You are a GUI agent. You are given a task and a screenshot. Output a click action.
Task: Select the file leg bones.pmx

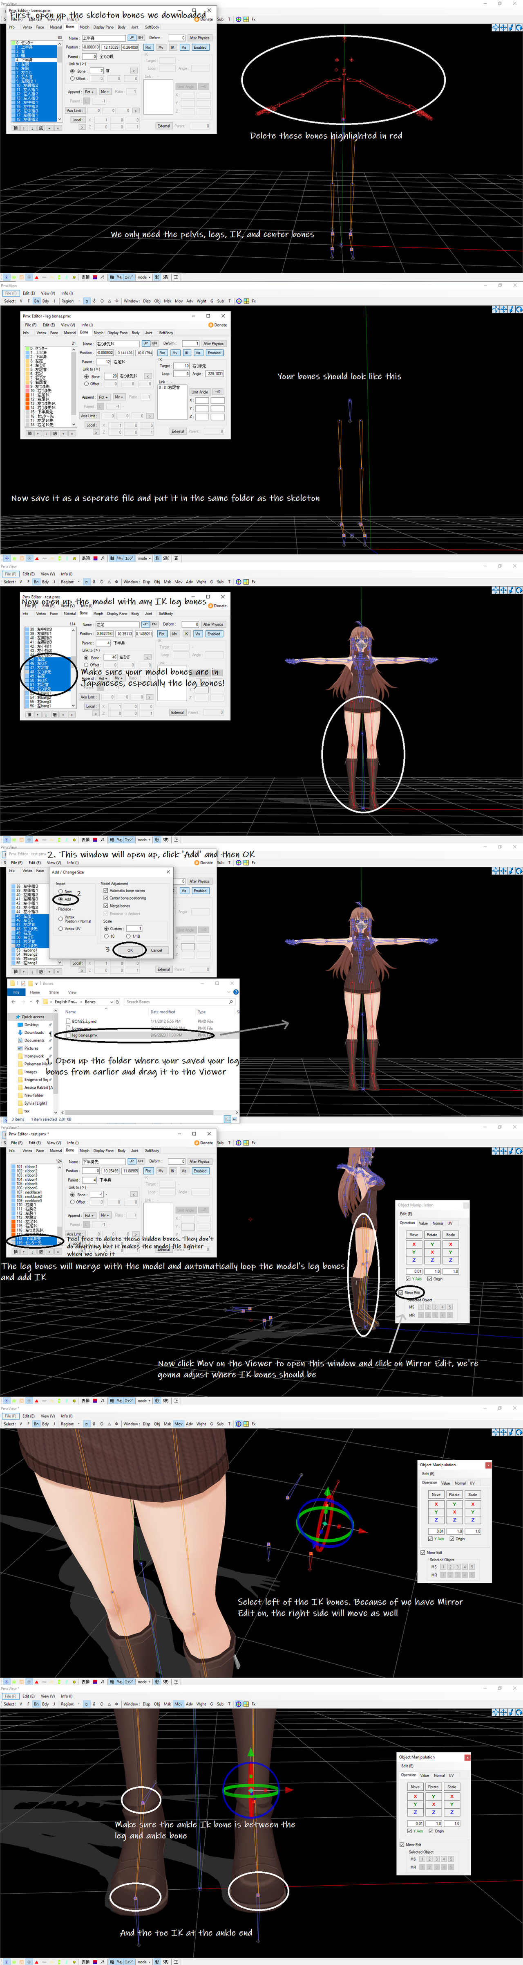[x=85, y=1035]
